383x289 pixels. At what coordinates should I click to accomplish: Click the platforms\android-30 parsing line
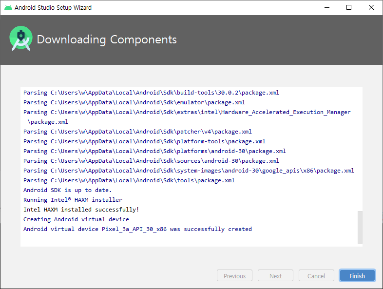point(154,151)
